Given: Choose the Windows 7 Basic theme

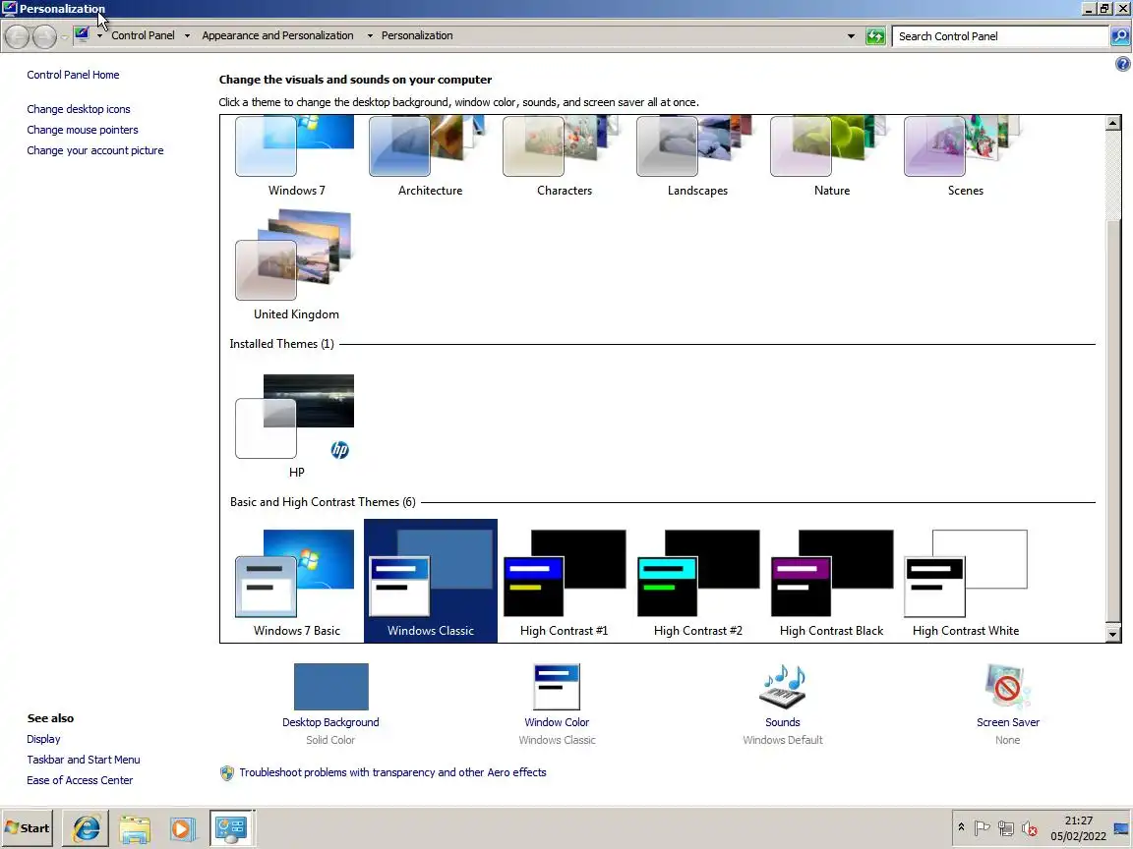Looking at the screenshot, I should (295, 583).
